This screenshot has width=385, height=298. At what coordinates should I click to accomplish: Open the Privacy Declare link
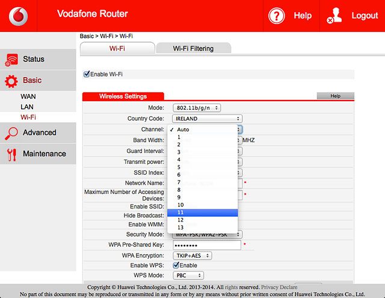click(279, 287)
